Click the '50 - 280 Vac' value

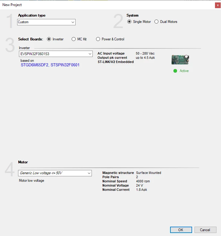pyautogui.click(x=145, y=53)
